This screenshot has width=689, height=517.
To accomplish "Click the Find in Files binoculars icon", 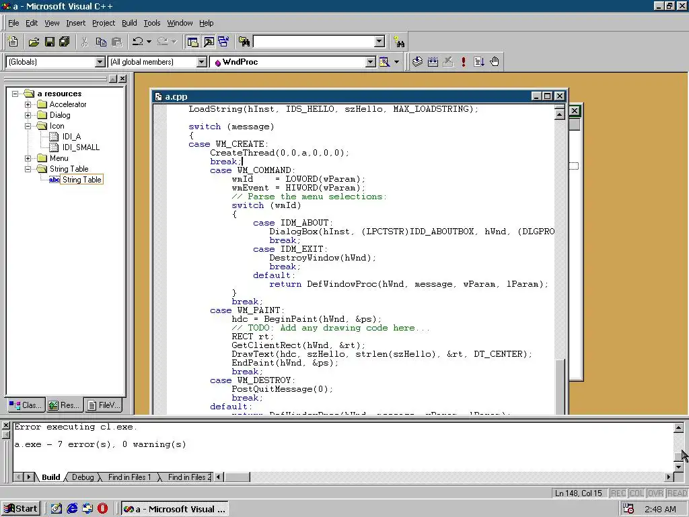I will tap(244, 42).
